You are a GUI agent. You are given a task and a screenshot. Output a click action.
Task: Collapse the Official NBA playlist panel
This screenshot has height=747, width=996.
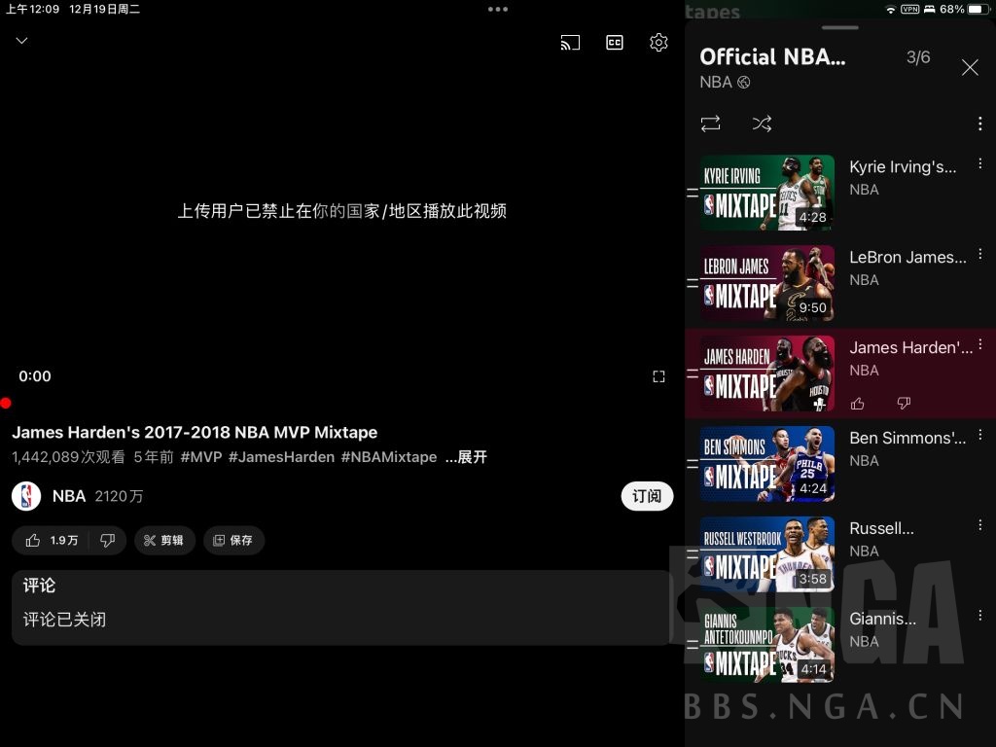(x=970, y=67)
